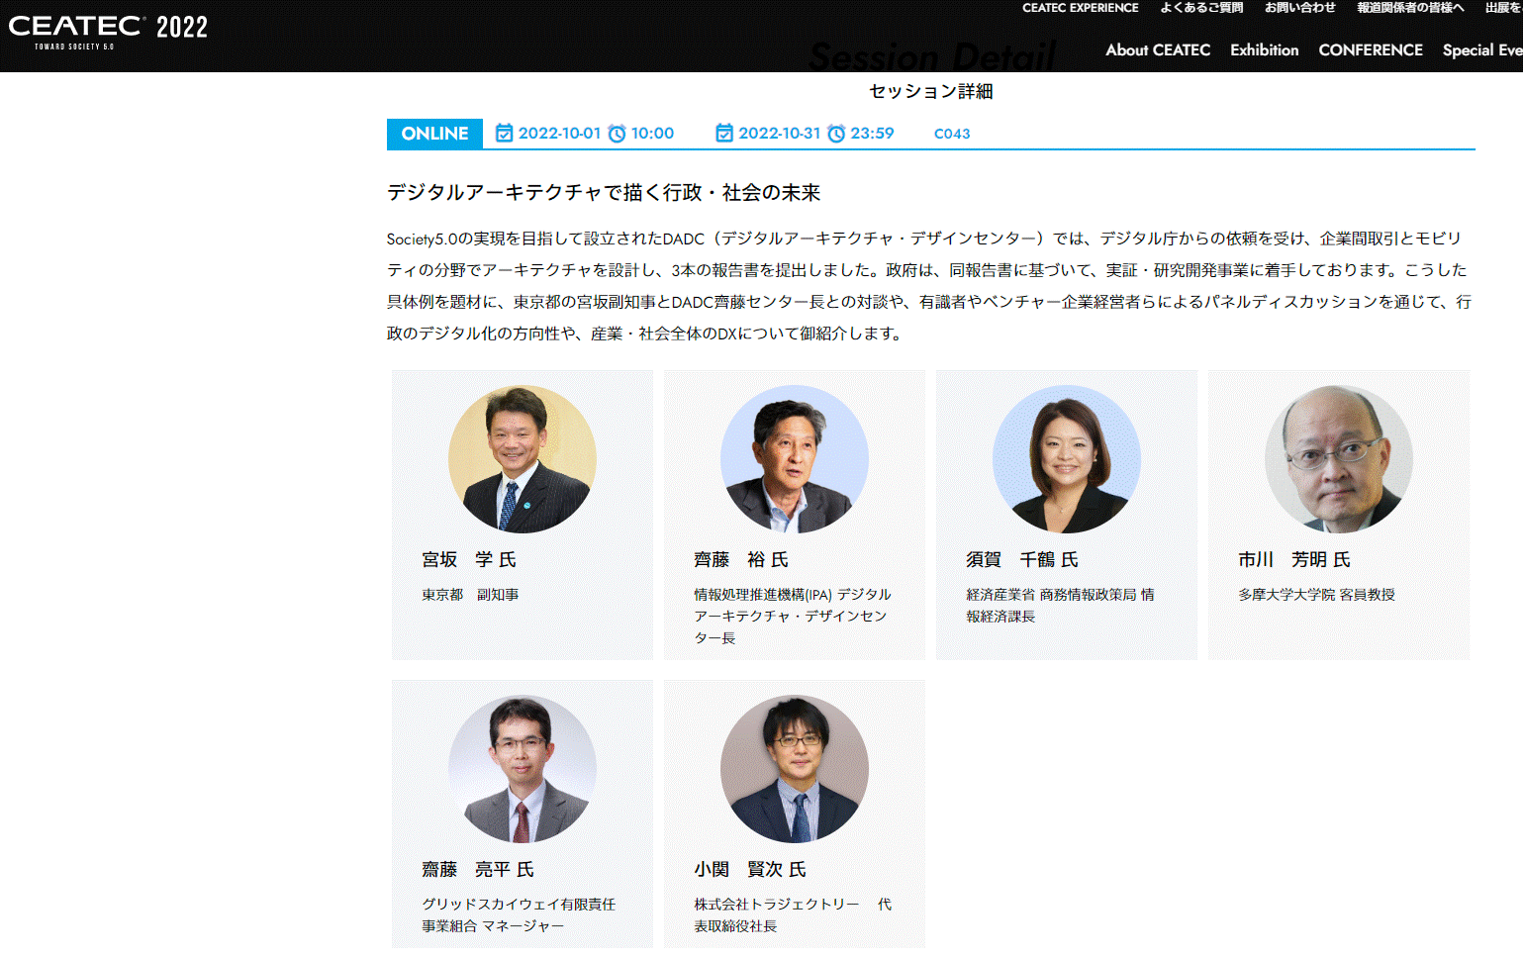Go to the CEATEC EXPERIENCE link
The image size is (1523, 960).
point(1080,8)
